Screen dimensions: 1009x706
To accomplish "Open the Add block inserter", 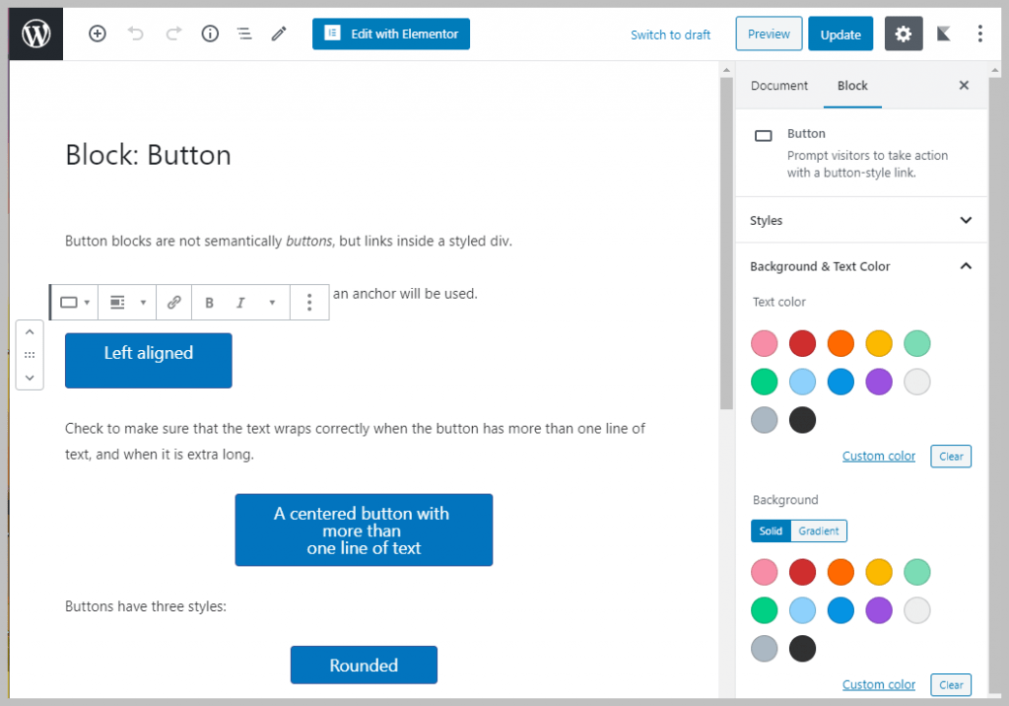I will [97, 34].
